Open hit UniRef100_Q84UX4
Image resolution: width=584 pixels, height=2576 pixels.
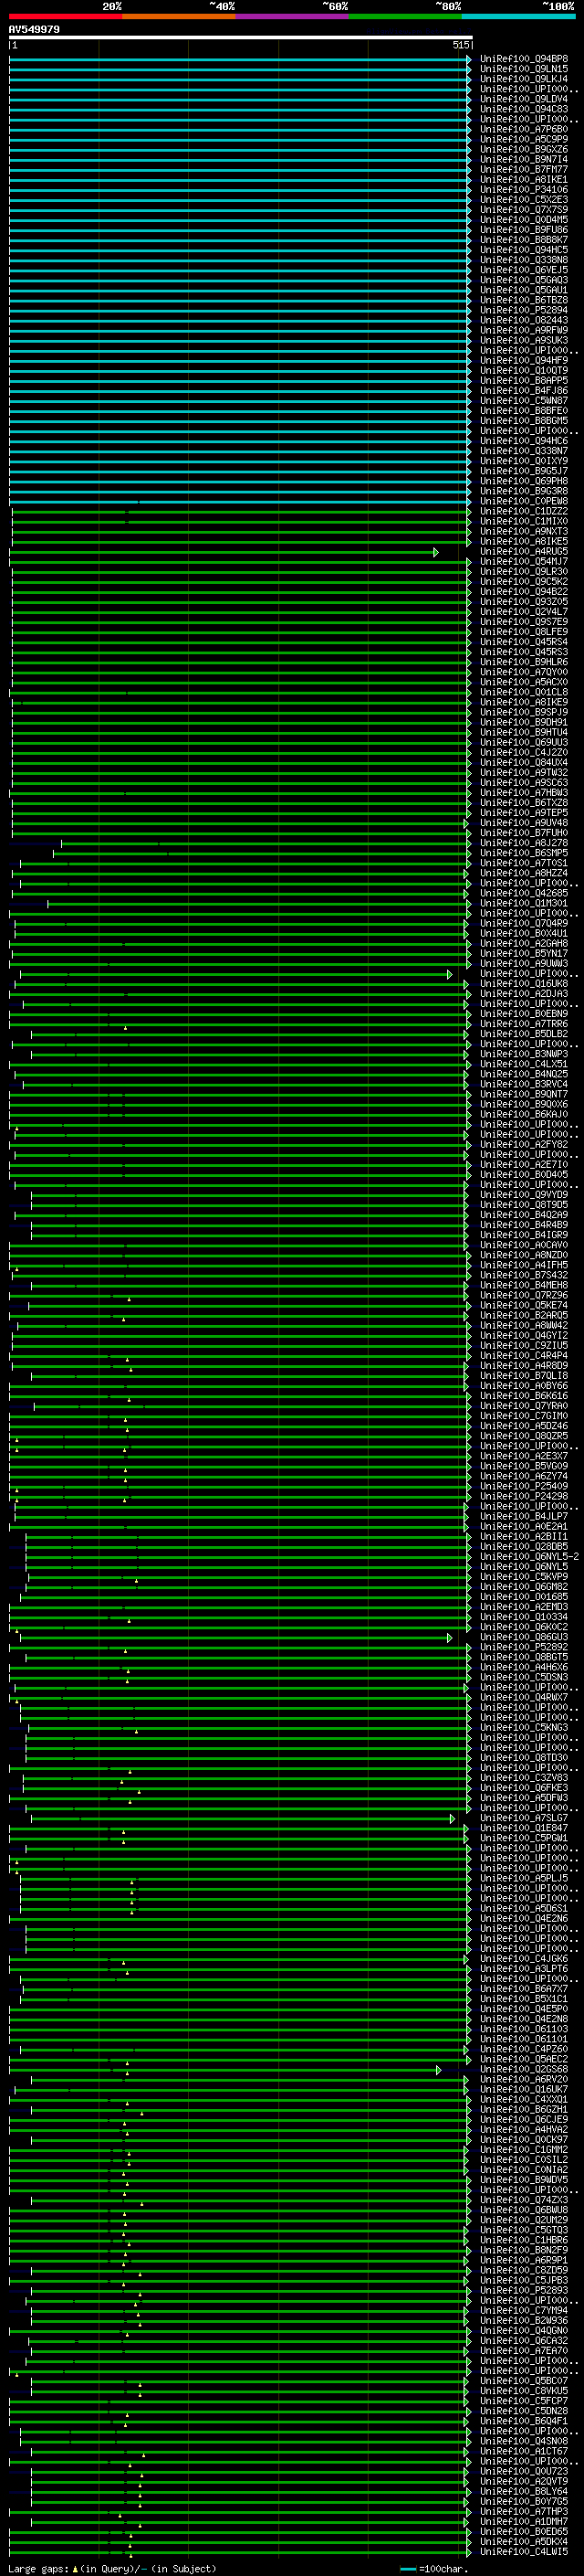coord(524,762)
